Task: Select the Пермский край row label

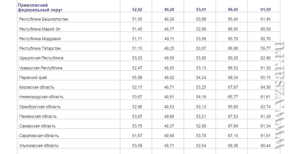Action: pos(33,78)
